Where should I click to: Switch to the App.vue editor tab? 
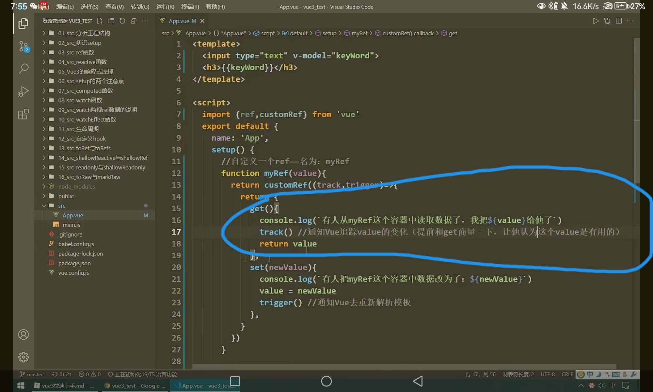(179, 21)
